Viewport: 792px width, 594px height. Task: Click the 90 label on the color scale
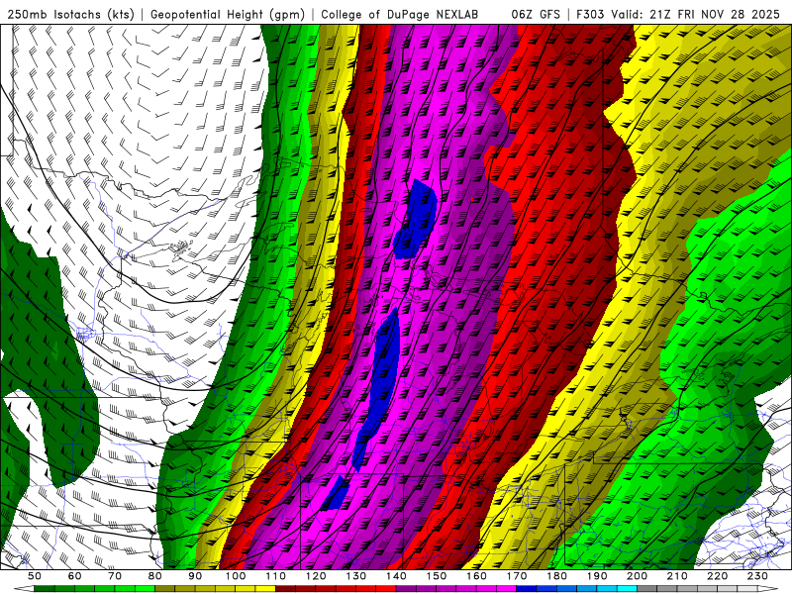tap(195, 576)
